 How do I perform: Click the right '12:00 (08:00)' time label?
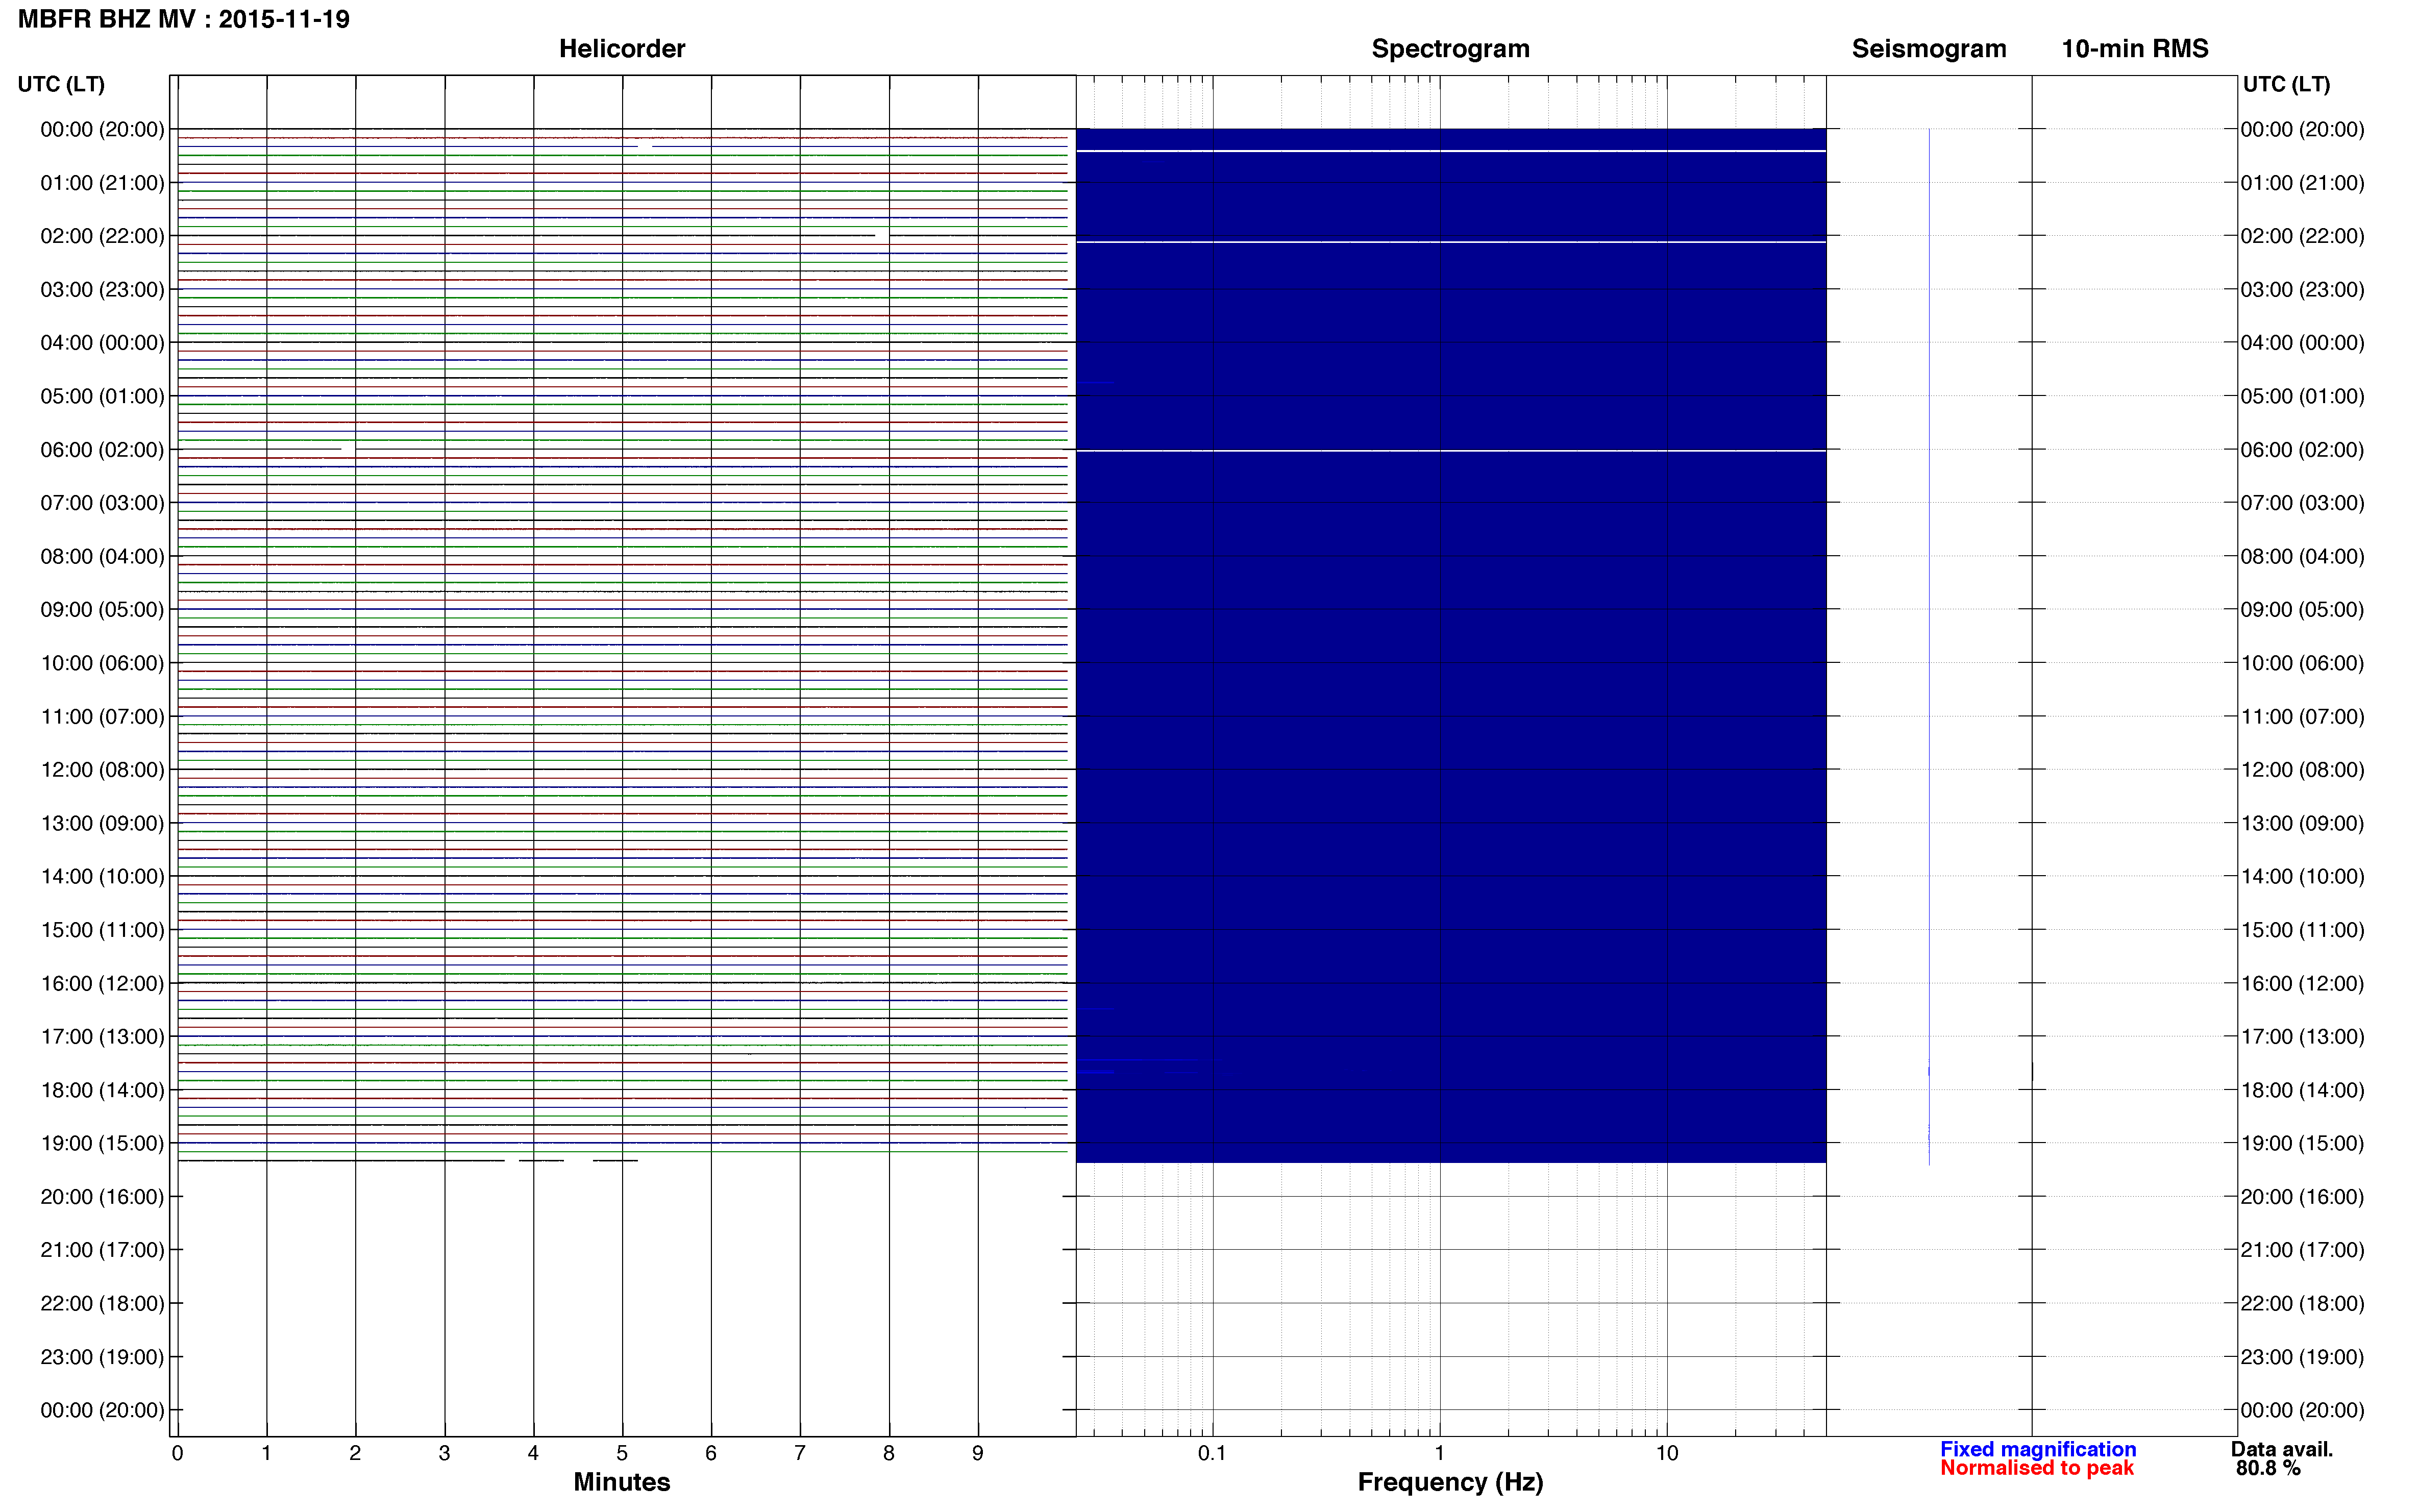pos(2302,770)
